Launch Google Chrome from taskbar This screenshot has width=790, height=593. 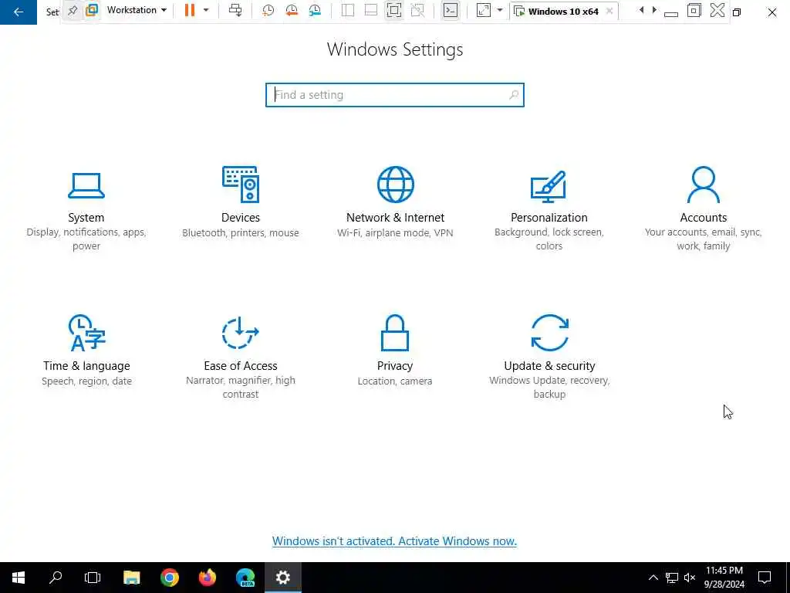point(170,578)
